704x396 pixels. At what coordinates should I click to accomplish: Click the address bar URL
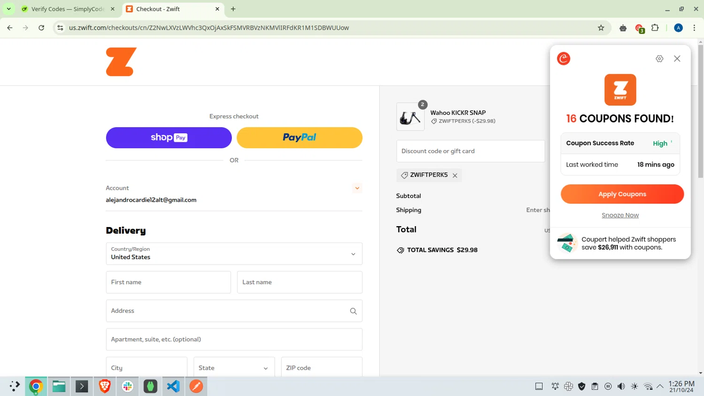pyautogui.click(x=209, y=28)
